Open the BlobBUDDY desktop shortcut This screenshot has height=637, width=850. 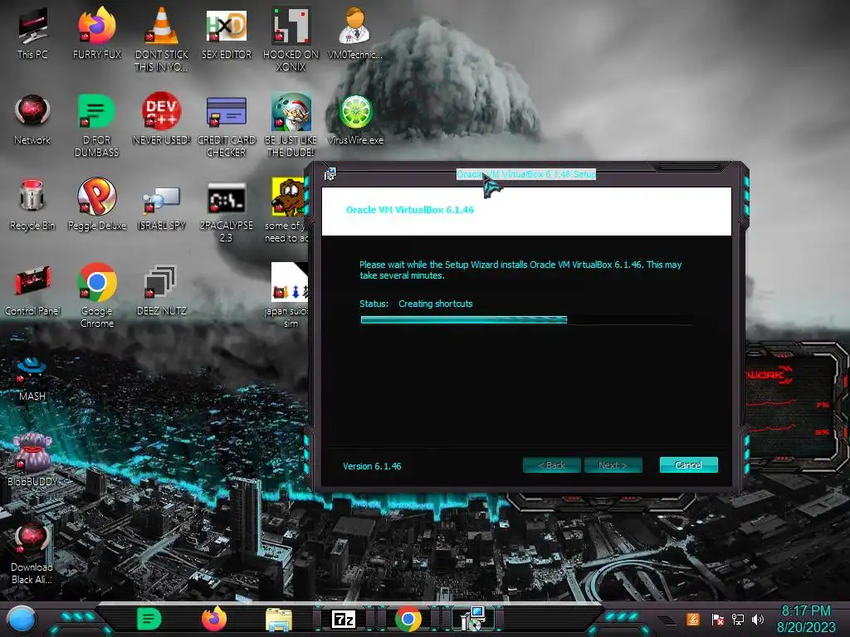pos(32,460)
